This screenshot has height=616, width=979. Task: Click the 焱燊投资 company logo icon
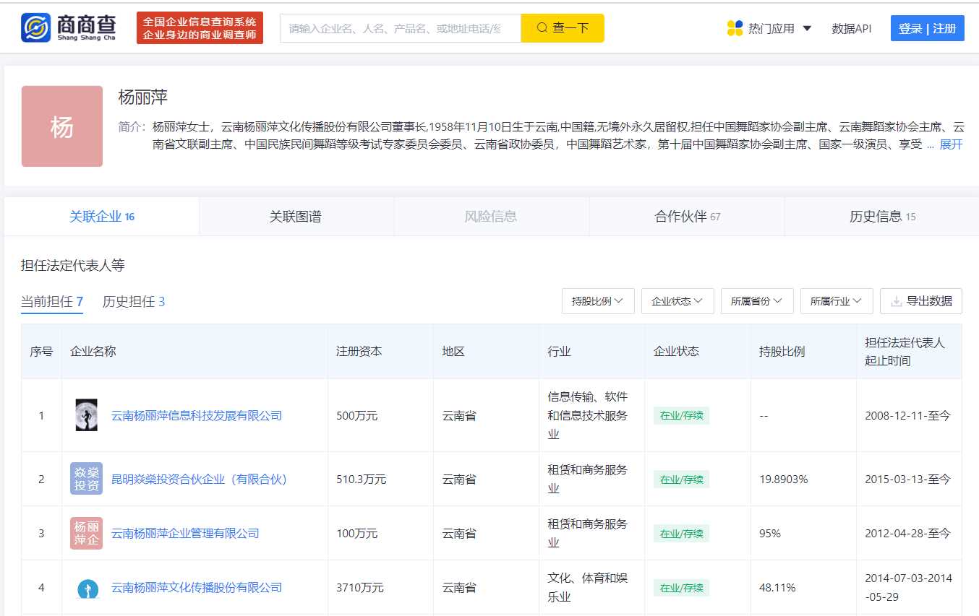tap(87, 478)
